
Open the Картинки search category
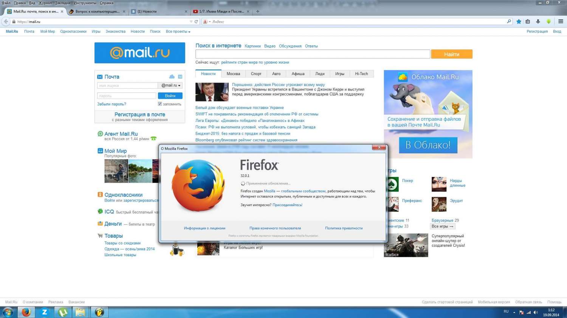pos(253,46)
